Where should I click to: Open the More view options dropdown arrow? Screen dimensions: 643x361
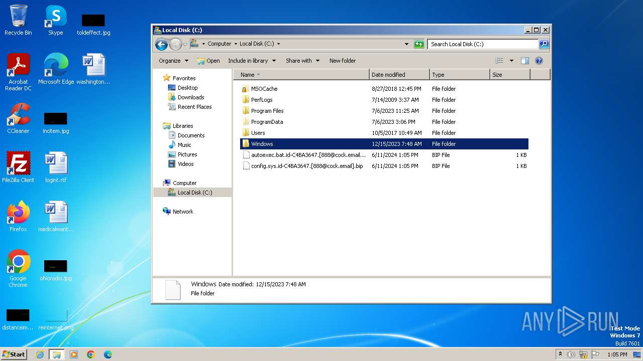[x=511, y=61]
